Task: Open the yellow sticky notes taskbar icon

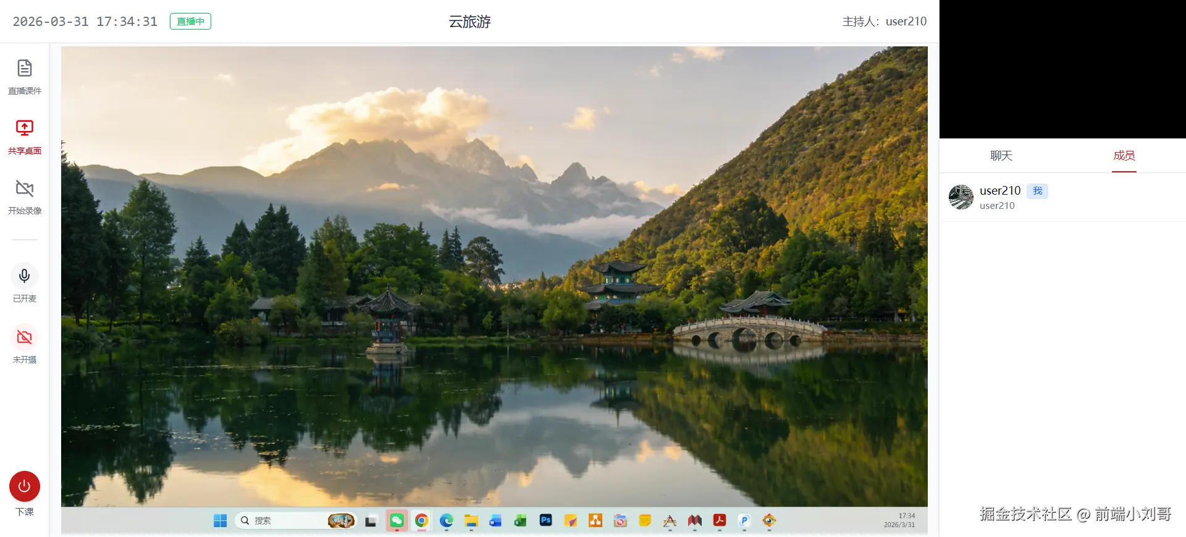Action: click(x=645, y=521)
